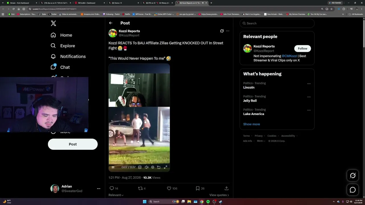Open the @CMKozzi mention link

pyautogui.click(x=289, y=56)
